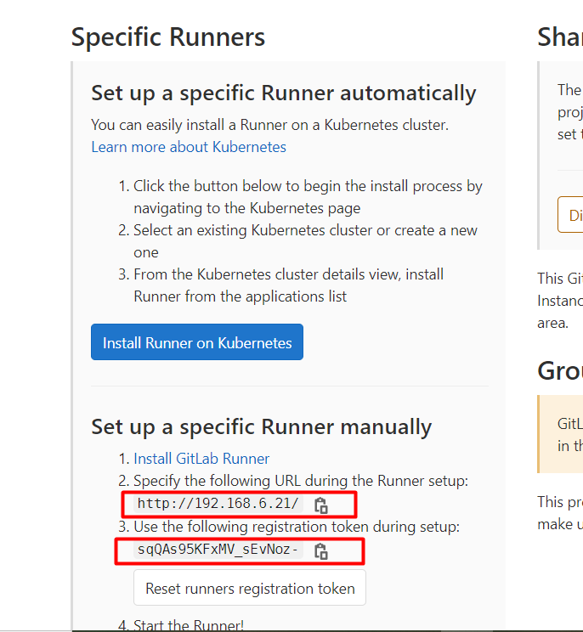This screenshot has height=632, width=583.
Task: Click 'Use the following registration token' step text
Action: 297,527
